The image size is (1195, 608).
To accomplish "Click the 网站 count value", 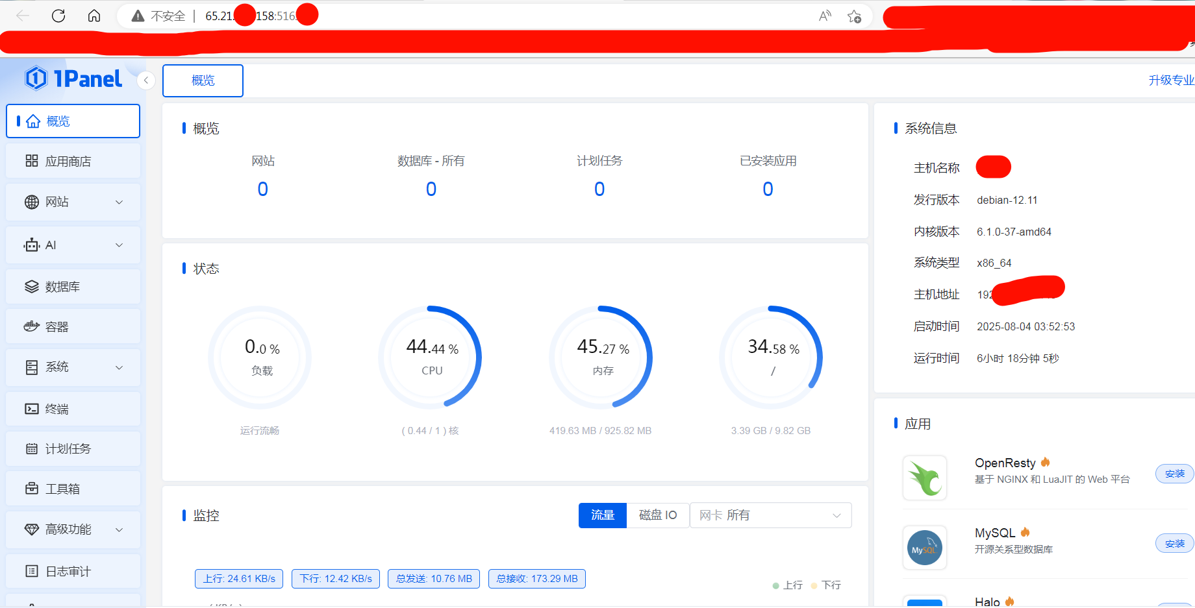I will click(263, 189).
